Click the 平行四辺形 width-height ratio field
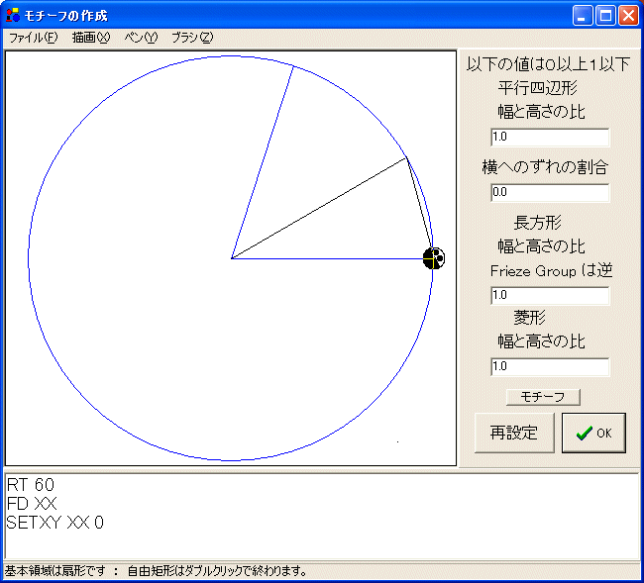This screenshot has height=583, width=644. point(550,138)
